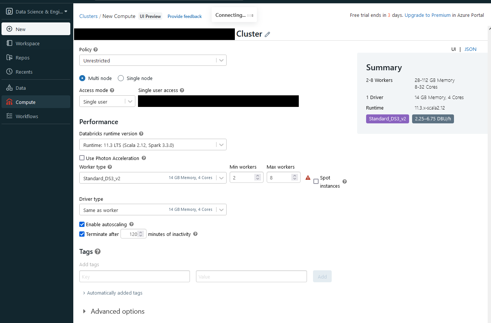
Task: Select the Single node radio button
Action: [x=120, y=78]
